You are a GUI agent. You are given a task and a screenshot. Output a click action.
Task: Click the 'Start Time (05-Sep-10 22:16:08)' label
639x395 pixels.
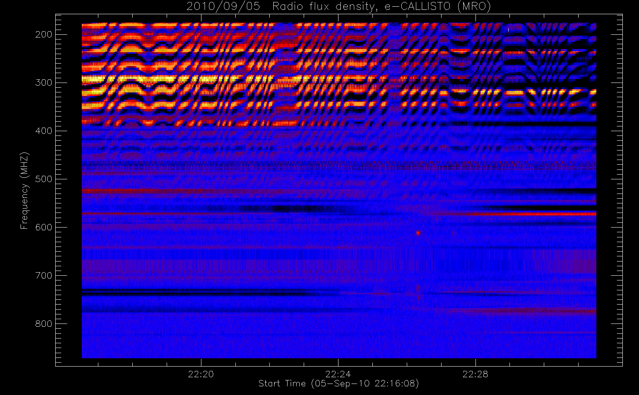(338, 384)
